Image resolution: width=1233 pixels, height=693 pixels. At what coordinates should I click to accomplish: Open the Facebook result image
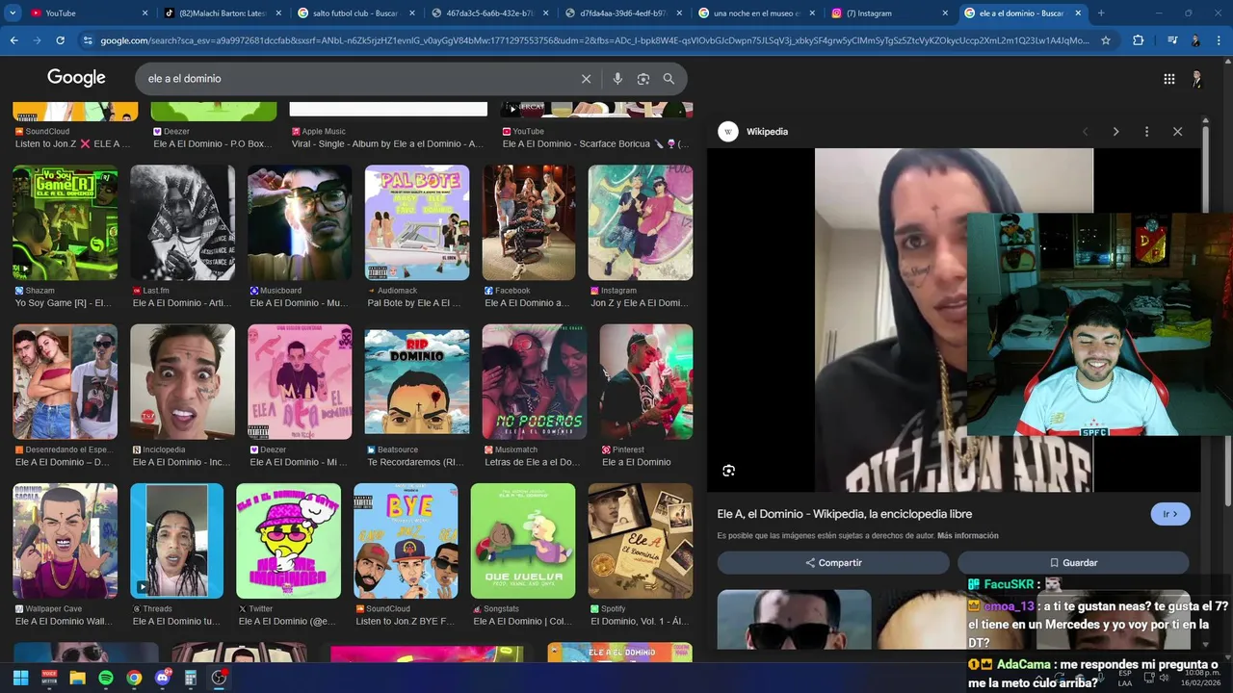point(529,223)
